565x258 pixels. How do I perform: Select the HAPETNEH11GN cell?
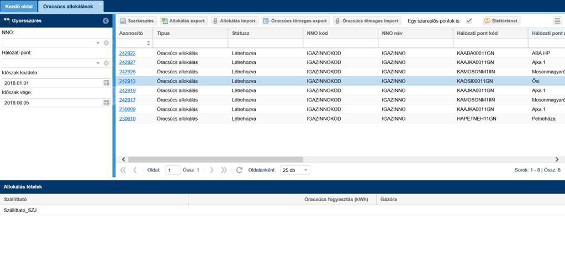click(490, 119)
